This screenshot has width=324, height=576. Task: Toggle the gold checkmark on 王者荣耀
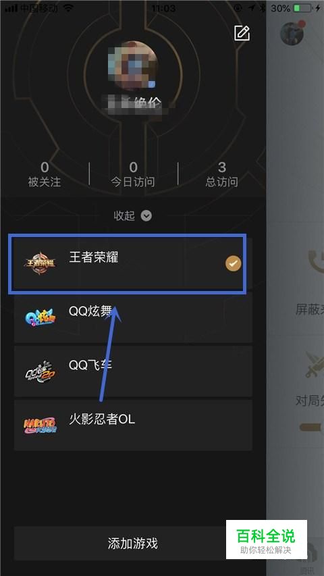point(234,263)
